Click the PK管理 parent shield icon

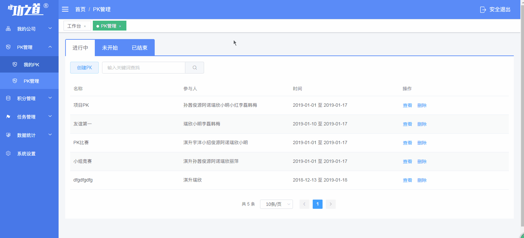8,47
